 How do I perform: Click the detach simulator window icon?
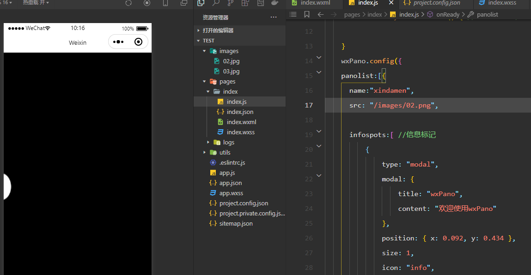click(184, 3)
